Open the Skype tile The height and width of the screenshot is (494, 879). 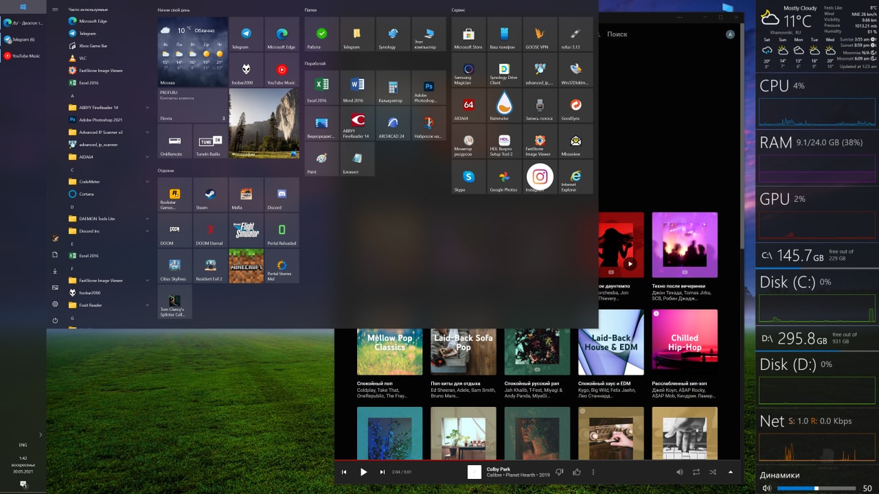[x=468, y=177]
